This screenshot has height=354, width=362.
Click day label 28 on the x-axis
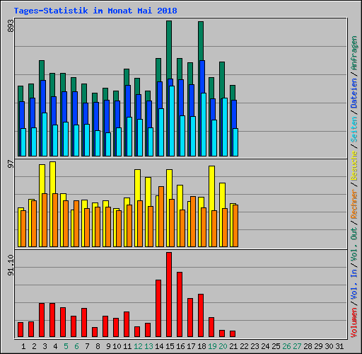pyautogui.click(x=308, y=346)
